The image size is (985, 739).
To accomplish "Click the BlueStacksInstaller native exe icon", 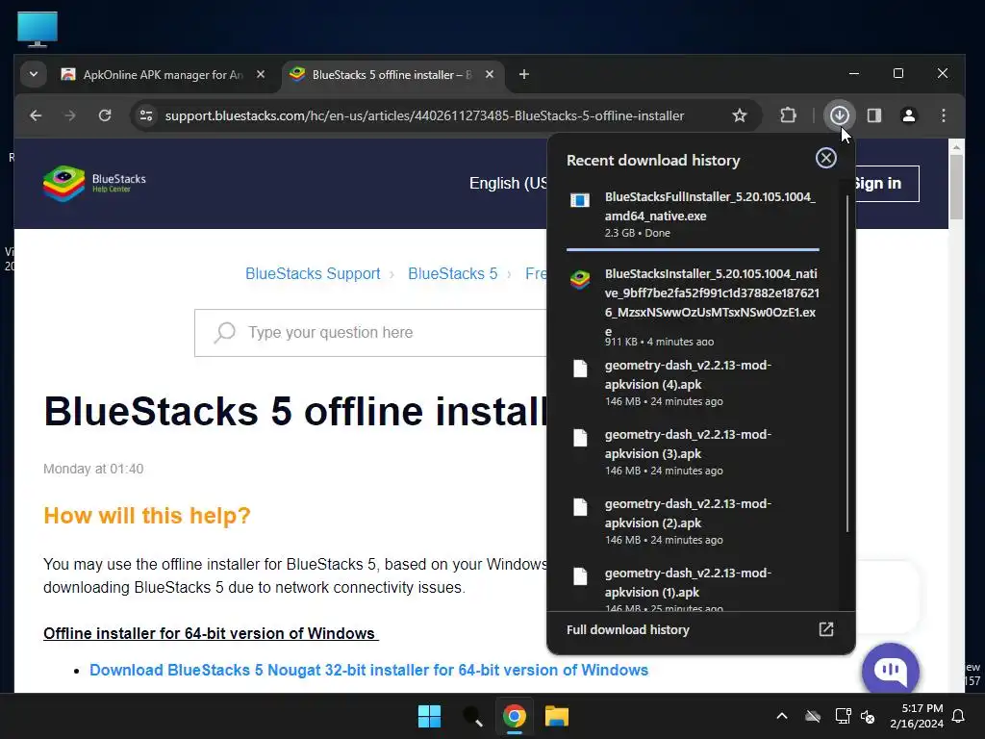I will tap(580, 280).
